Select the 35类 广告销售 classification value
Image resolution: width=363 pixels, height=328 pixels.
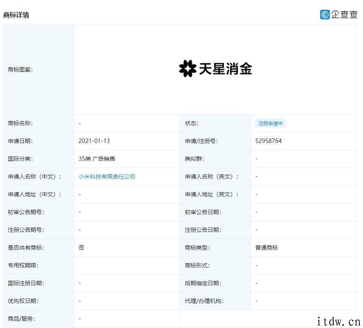pos(97,159)
